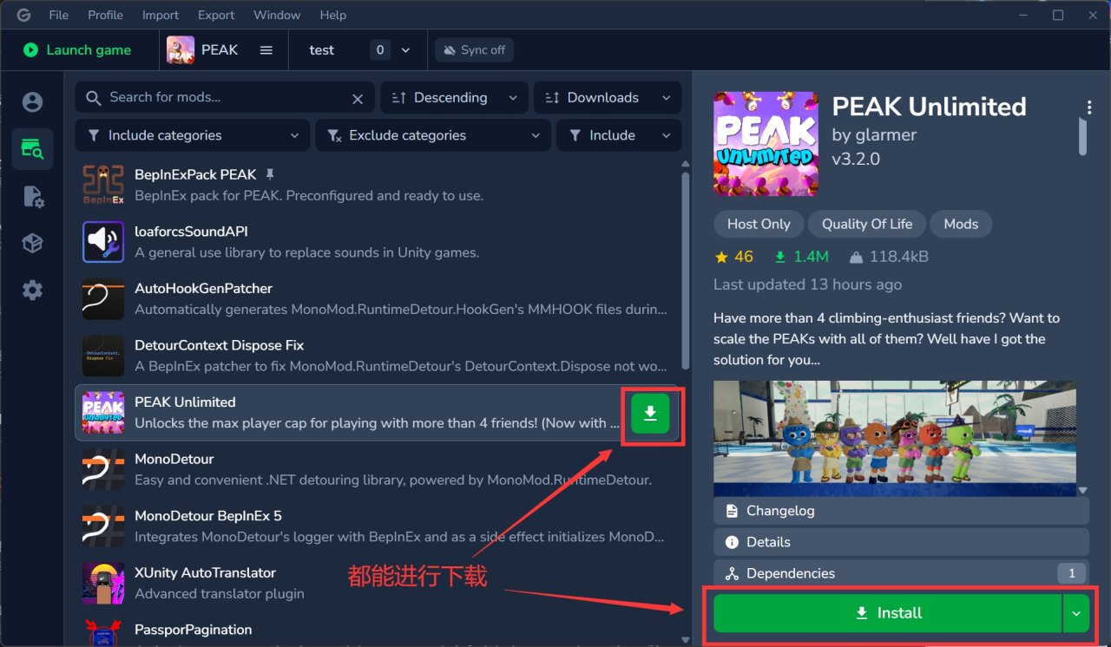Click the author name glarmer
The height and width of the screenshot is (647, 1111).
(886, 134)
